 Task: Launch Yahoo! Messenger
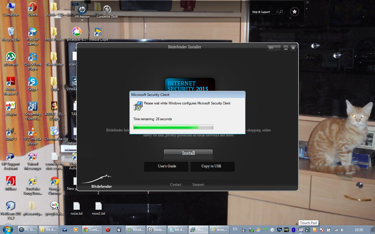coord(33,161)
